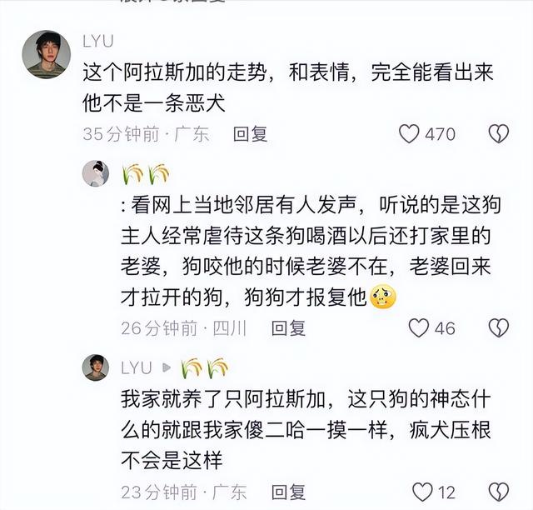Viewport: 533px width, 510px height.
Task: Dislike the 26分钟前 reply from 四川
Action: 498,327
